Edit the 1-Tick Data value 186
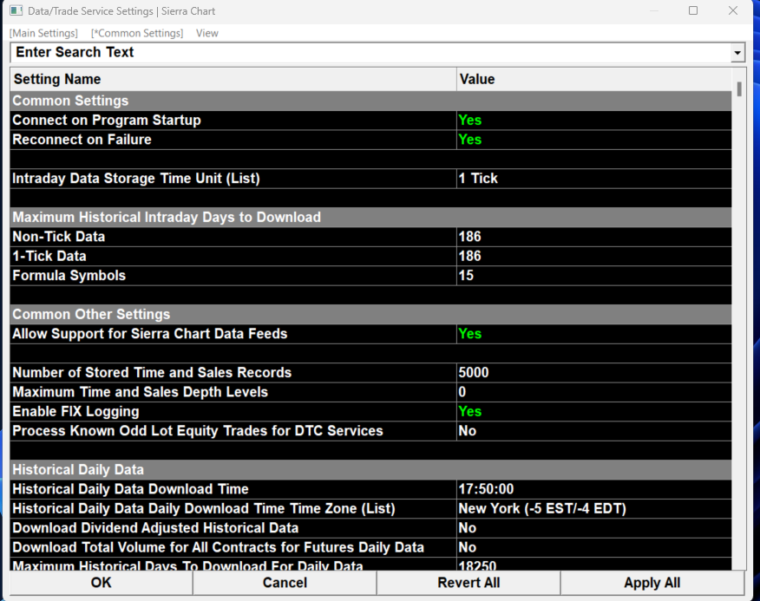760x601 pixels. (593, 256)
